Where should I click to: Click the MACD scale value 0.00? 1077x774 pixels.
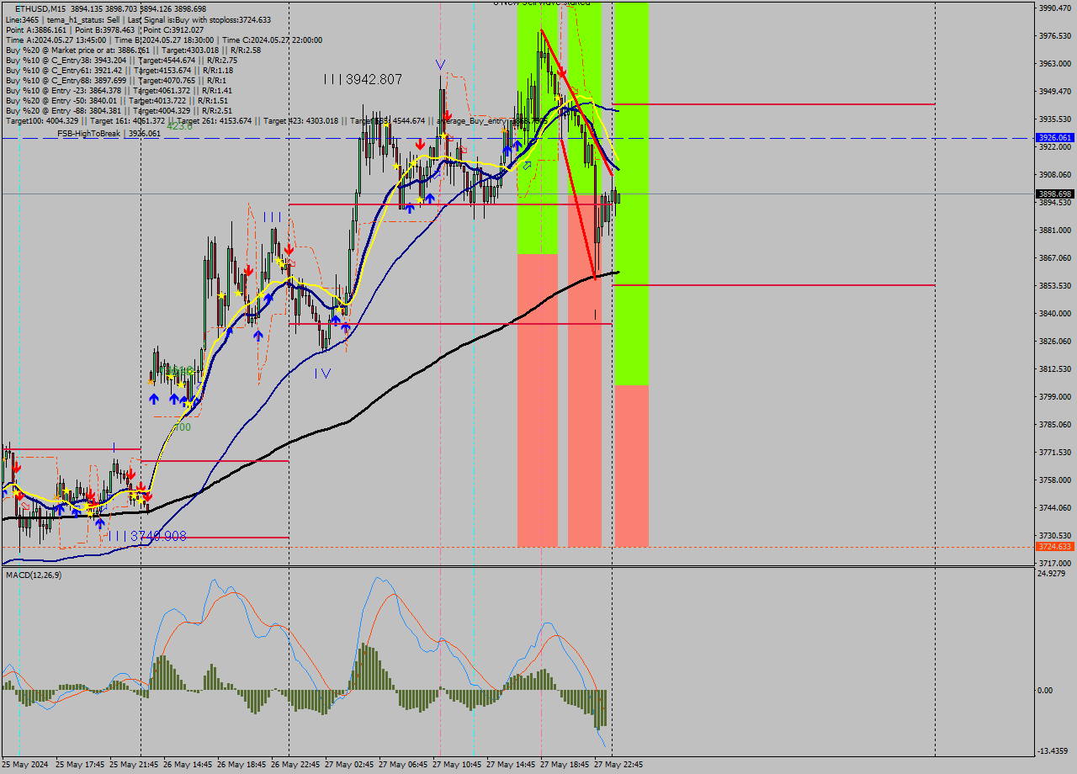tap(1047, 690)
